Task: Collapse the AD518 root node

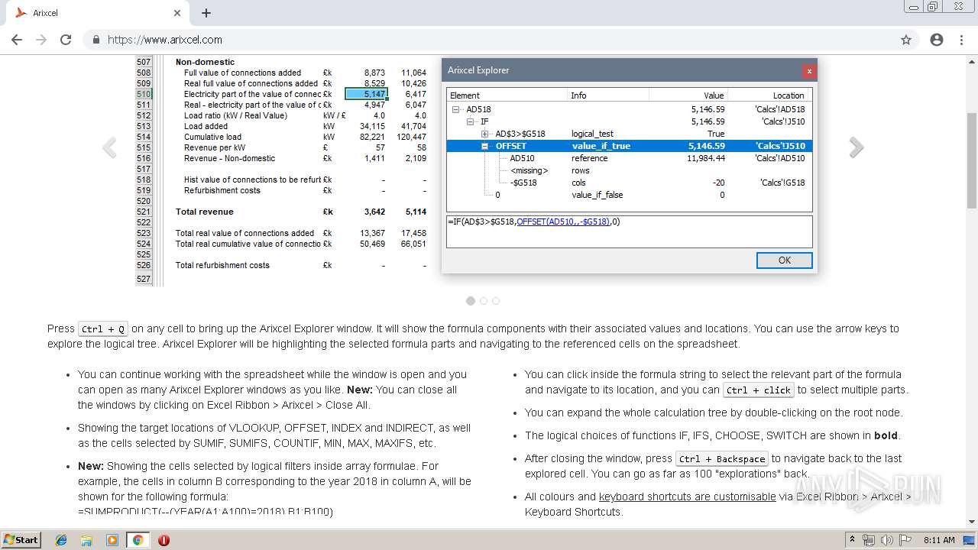Action: pos(456,109)
